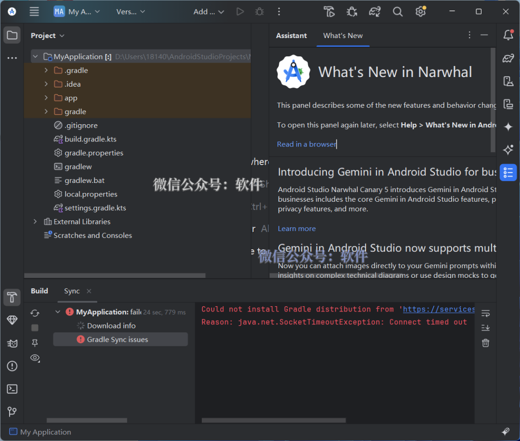This screenshot has width=520, height=441.
Task: Select the Sync tab
Action: click(x=72, y=291)
